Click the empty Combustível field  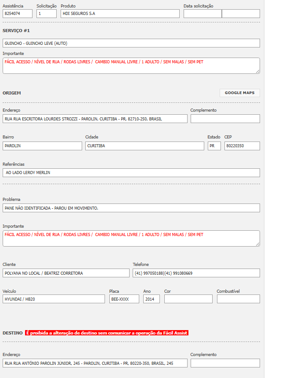(x=238, y=299)
